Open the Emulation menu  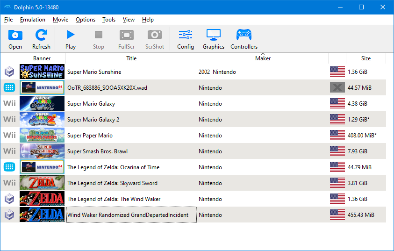(33, 20)
